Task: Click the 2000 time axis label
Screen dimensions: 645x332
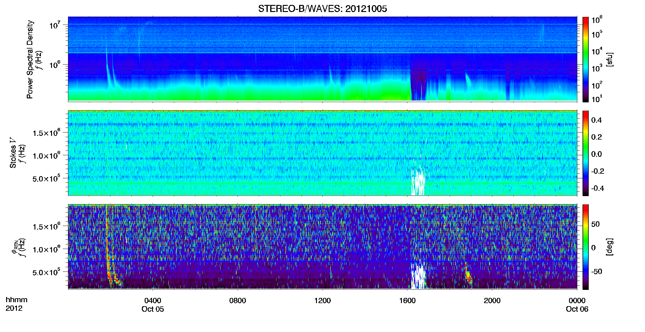Action: 492,300
